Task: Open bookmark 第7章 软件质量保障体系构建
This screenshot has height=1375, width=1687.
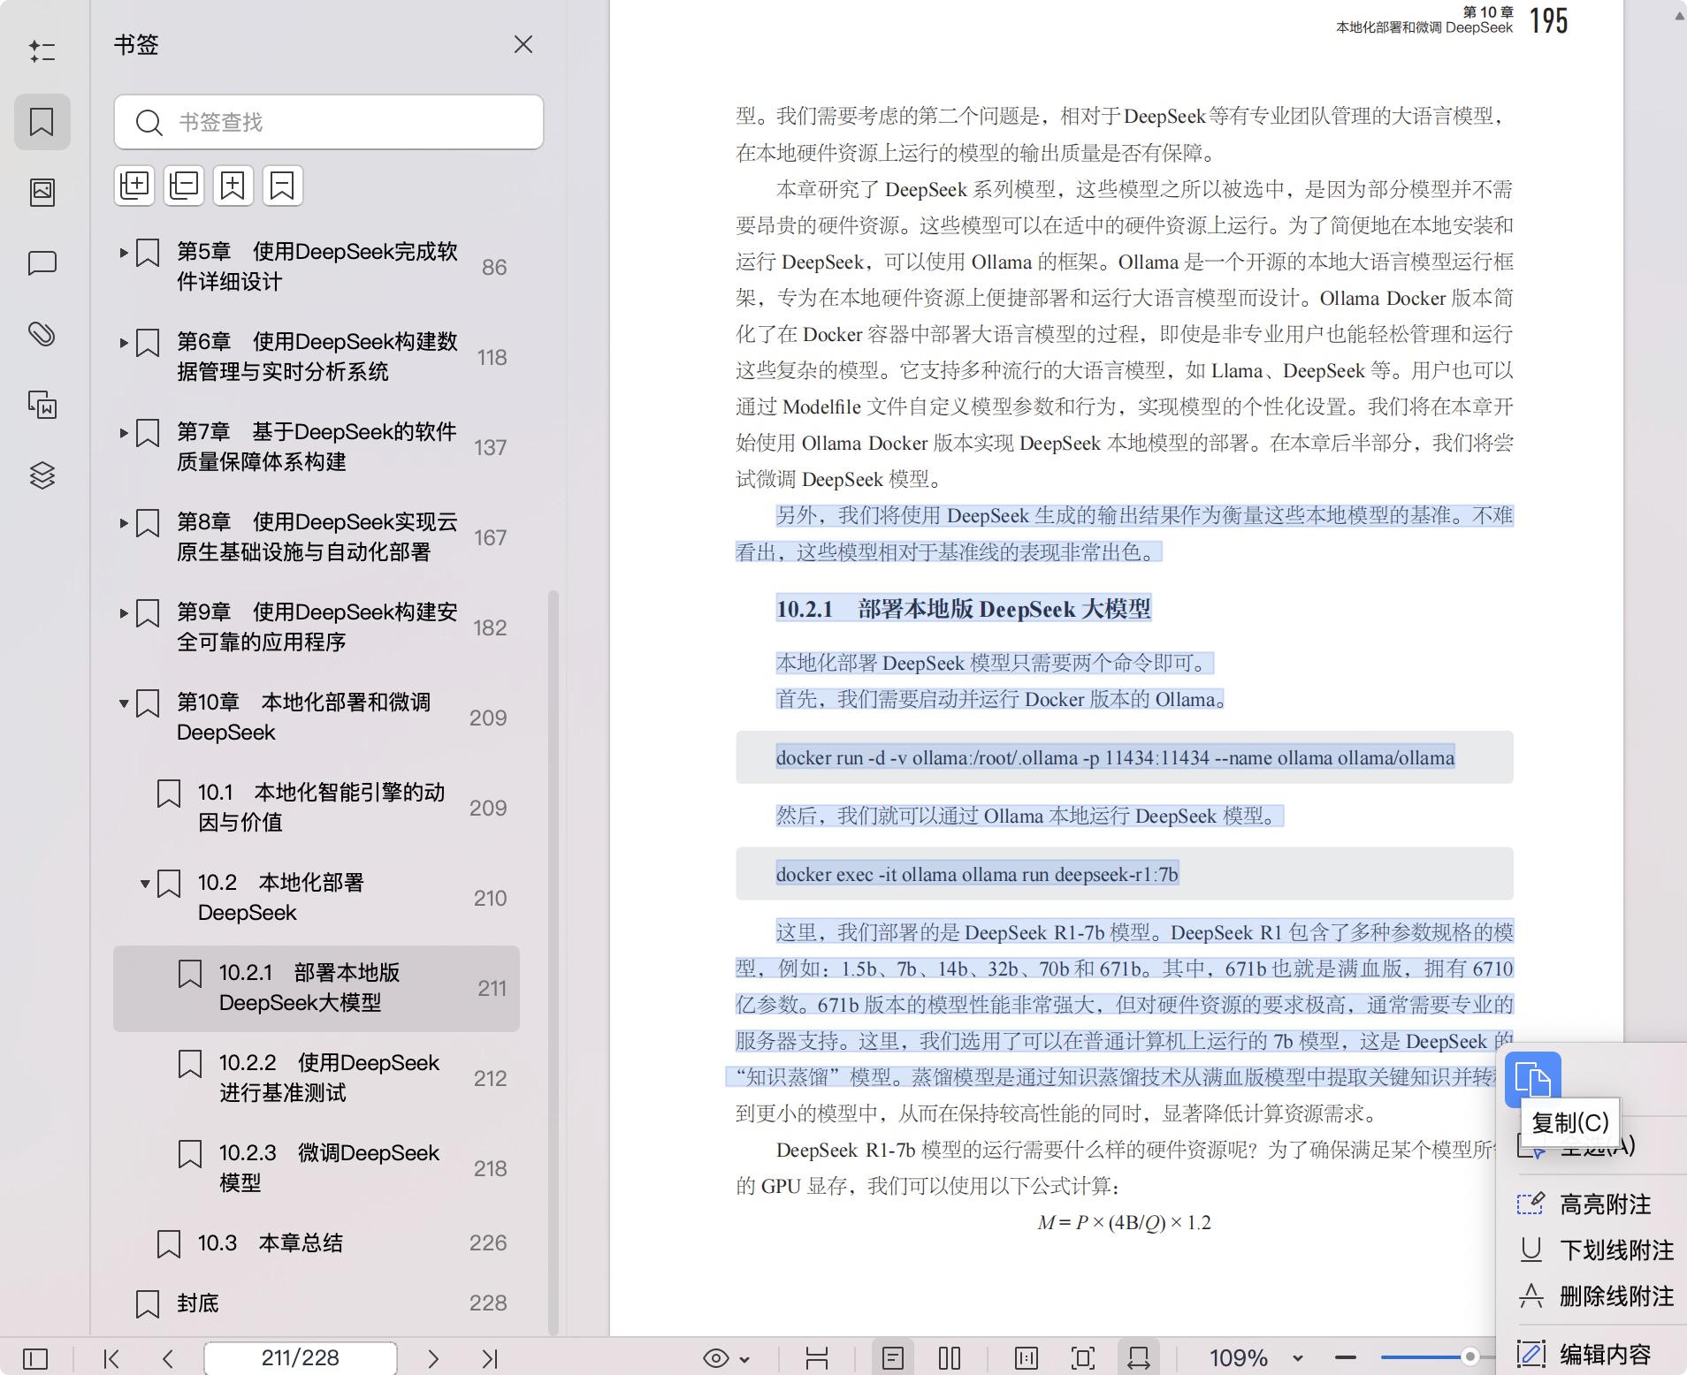Action: click(317, 447)
